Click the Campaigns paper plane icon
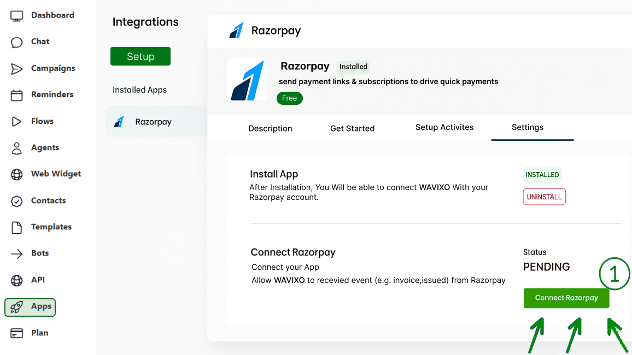The image size is (632, 355). coord(17,69)
